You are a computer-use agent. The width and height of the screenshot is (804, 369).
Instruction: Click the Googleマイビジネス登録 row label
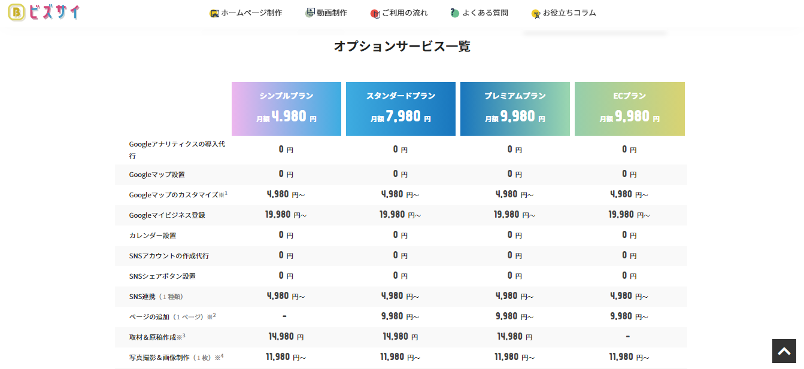[x=167, y=215]
